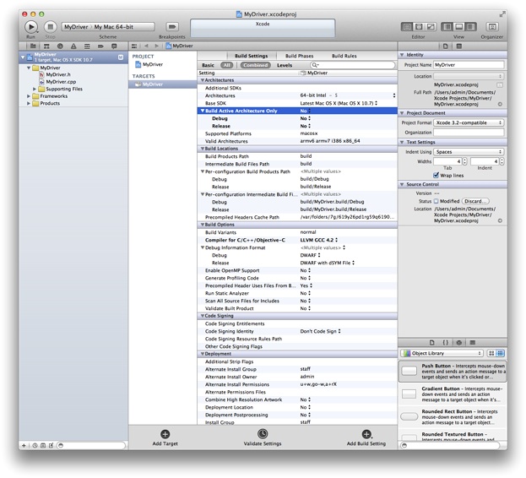
Task: Click the Add Target icon
Action: click(165, 433)
